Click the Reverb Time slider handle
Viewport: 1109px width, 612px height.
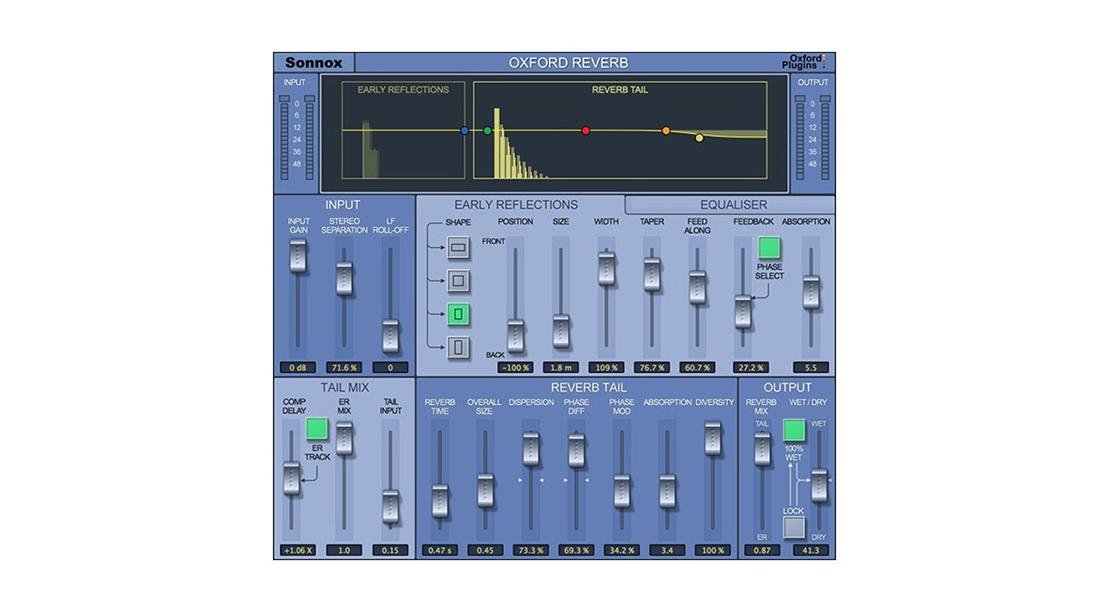pos(440,501)
